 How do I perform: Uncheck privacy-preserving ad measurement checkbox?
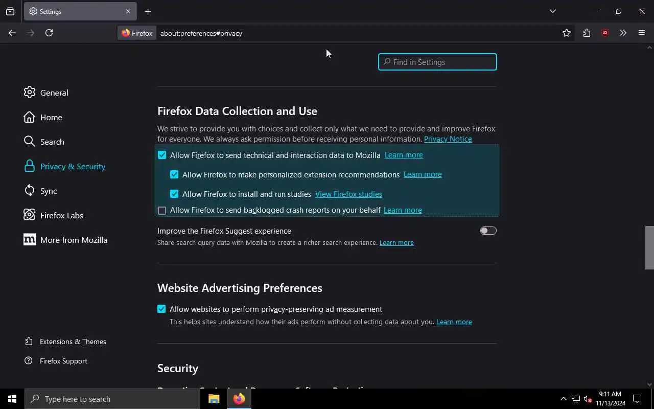[x=161, y=309]
